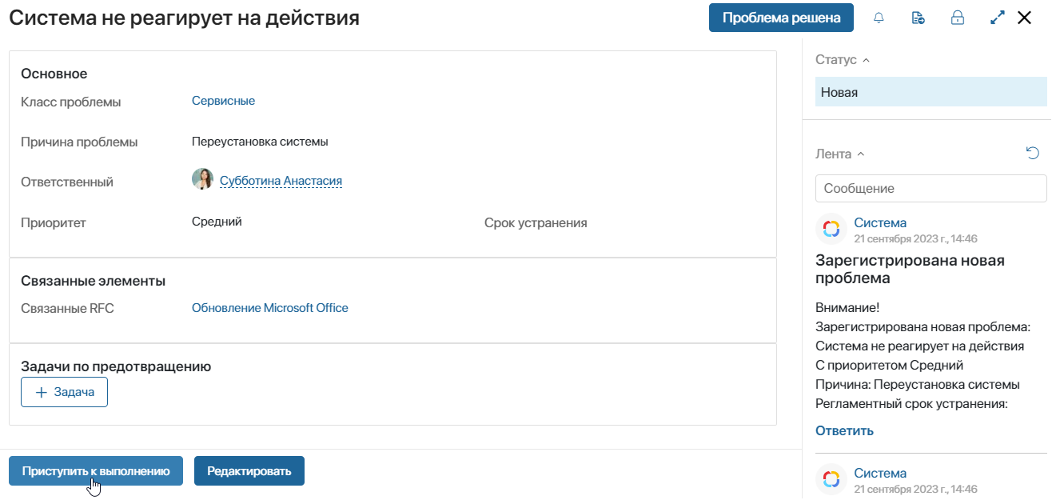Viewport: 1052px width, 500px height.
Task: Add a prevention task with + Задача
Action: [64, 392]
